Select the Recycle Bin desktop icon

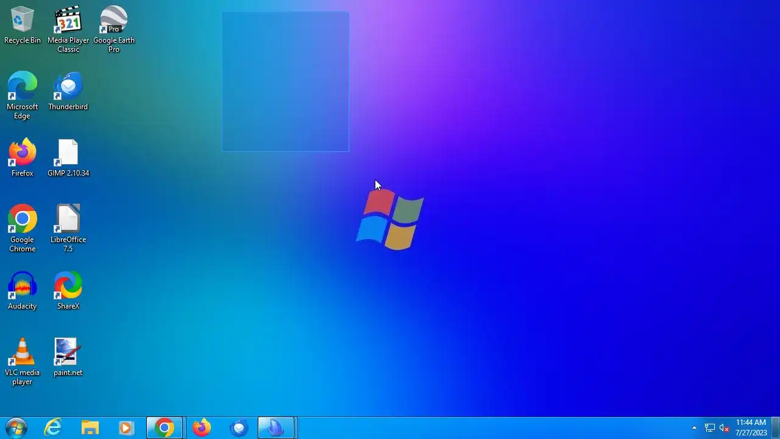23,26
